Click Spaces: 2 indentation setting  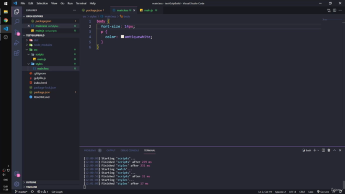280,192
